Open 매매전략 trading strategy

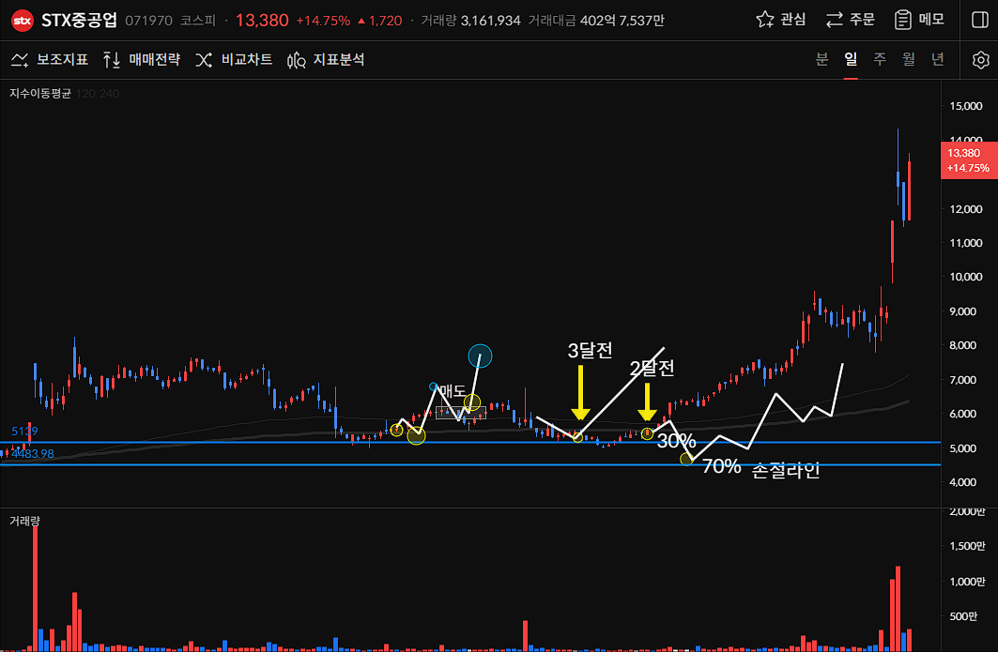coord(142,60)
